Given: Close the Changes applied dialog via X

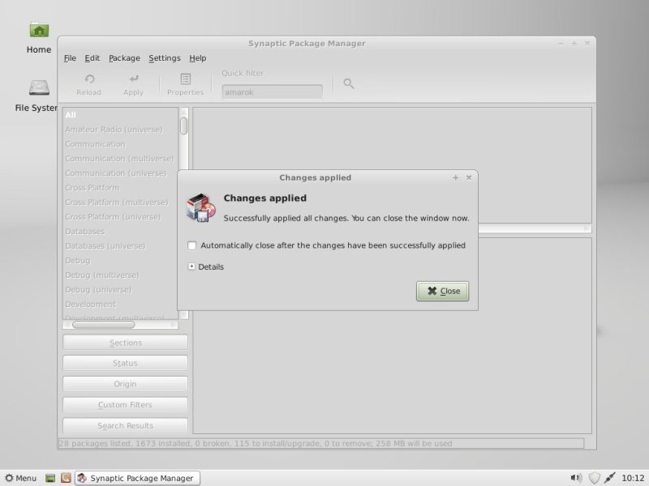Looking at the screenshot, I should (469, 177).
